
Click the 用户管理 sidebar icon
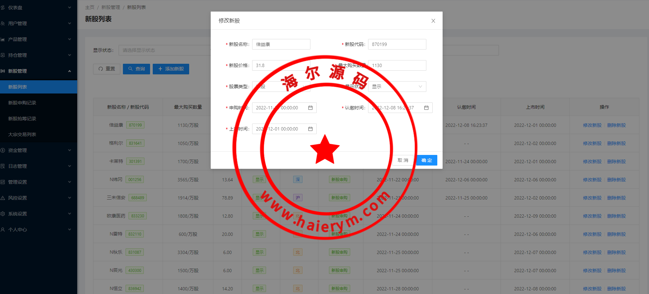pyautogui.click(x=3, y=23)
